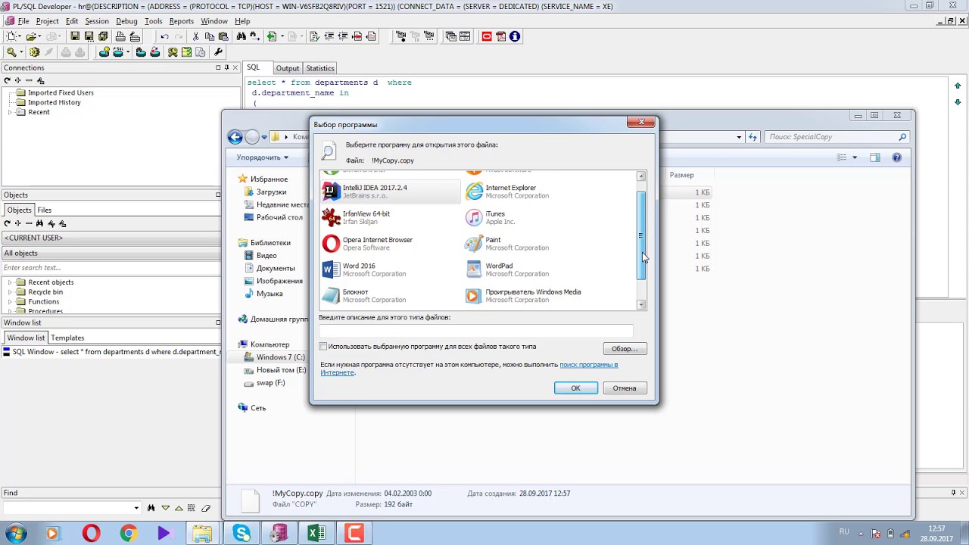Open the Debug menu

click(x=126, y=21)
